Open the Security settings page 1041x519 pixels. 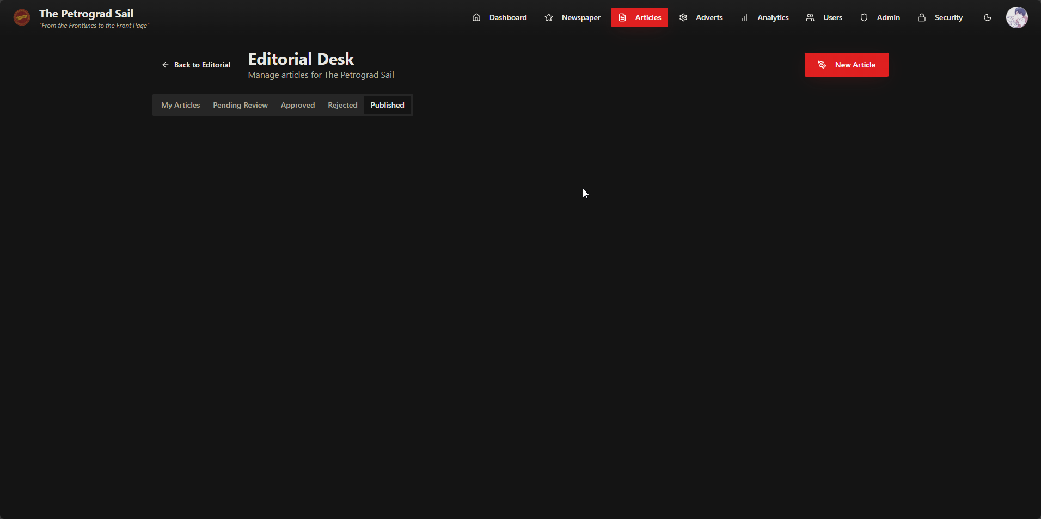tap(940, 17)
